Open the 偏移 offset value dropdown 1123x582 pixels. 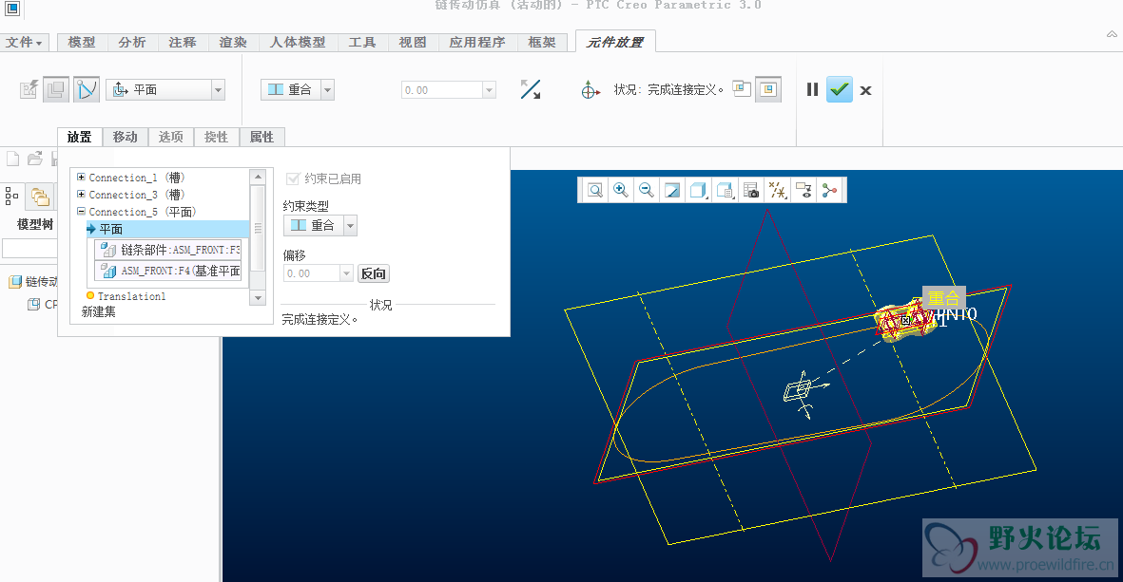[347, 273]
